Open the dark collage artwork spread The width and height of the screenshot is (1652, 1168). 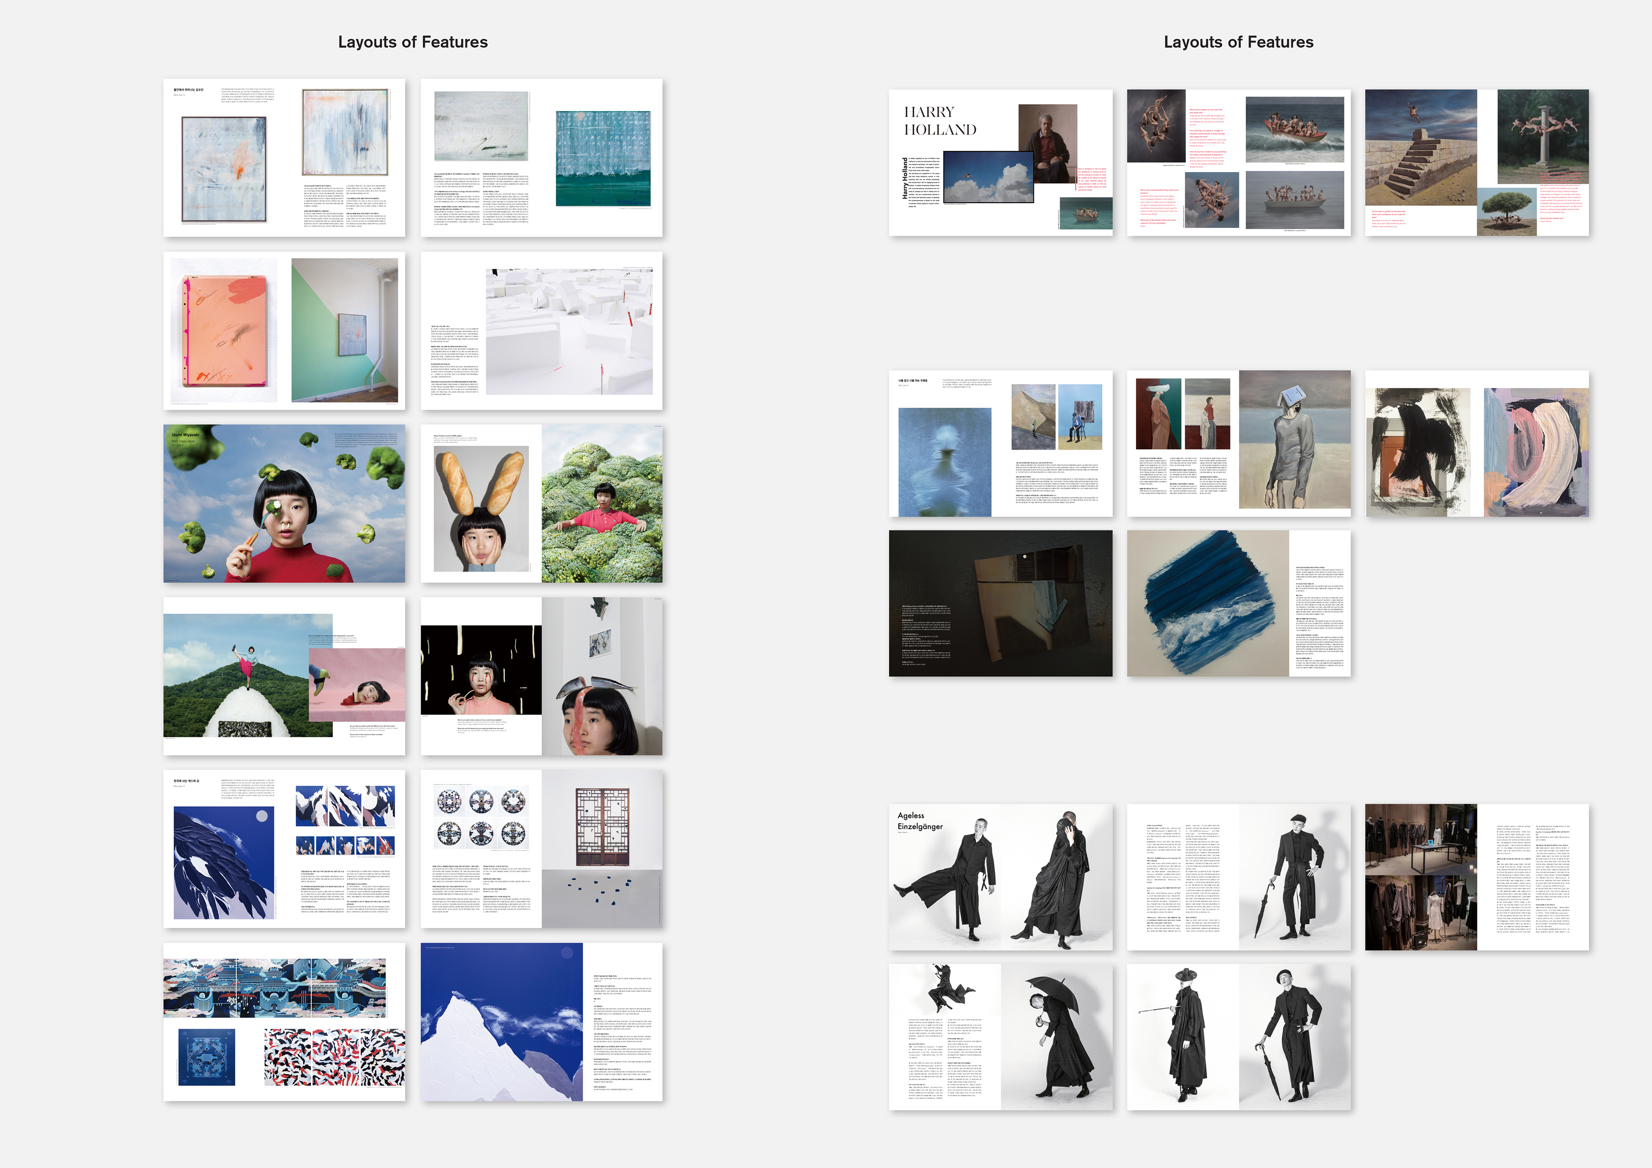coord(1000,603)
